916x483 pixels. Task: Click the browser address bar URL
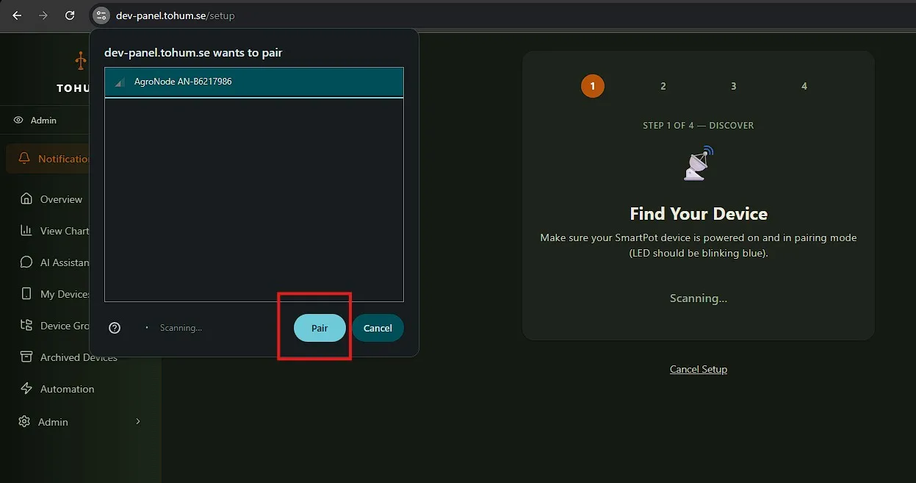pos(176,15)
